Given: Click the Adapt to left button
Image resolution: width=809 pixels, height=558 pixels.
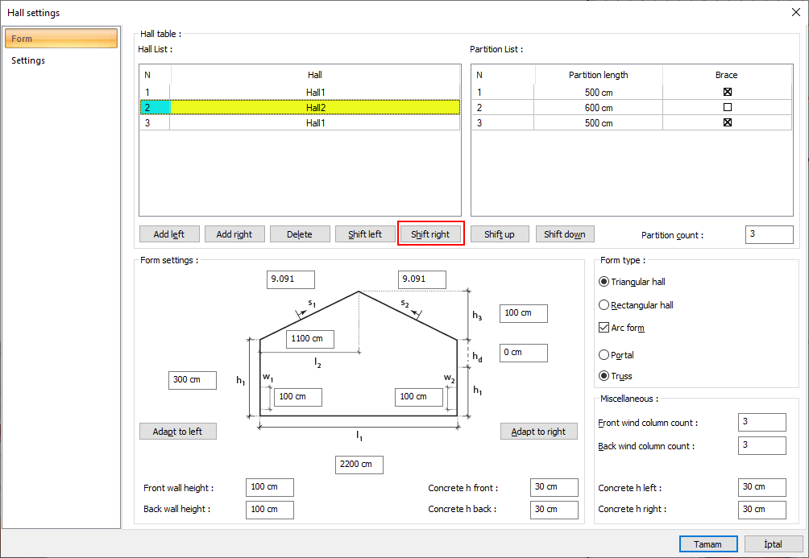Looking at the screenshot, I should pos(177,432).
